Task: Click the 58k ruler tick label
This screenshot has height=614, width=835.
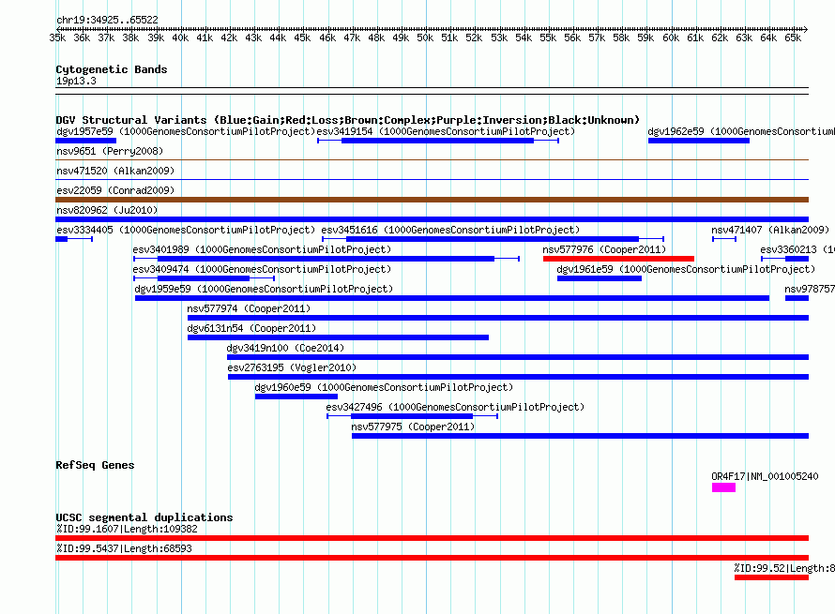Action: pos(621,37)
